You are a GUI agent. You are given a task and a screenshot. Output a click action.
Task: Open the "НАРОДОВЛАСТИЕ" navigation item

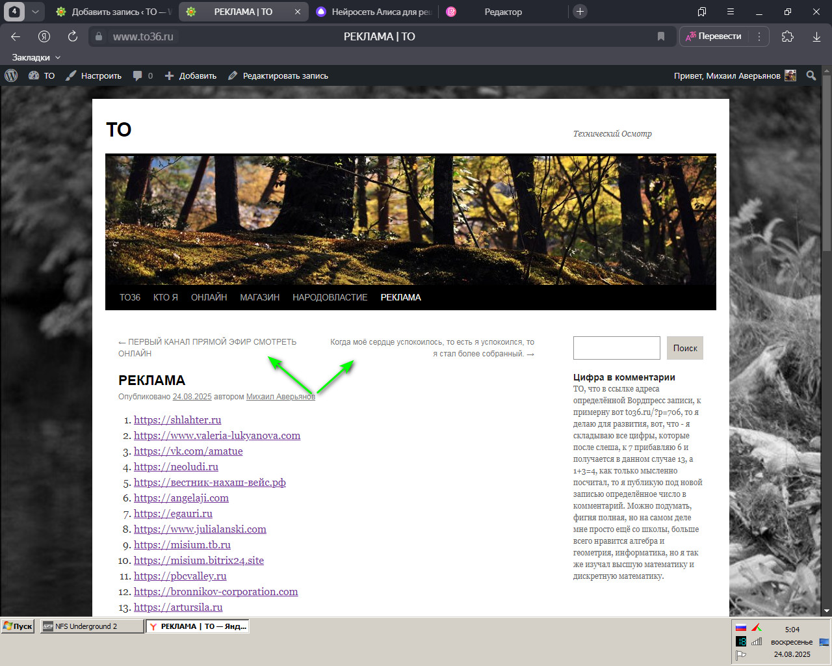point(330,297)
